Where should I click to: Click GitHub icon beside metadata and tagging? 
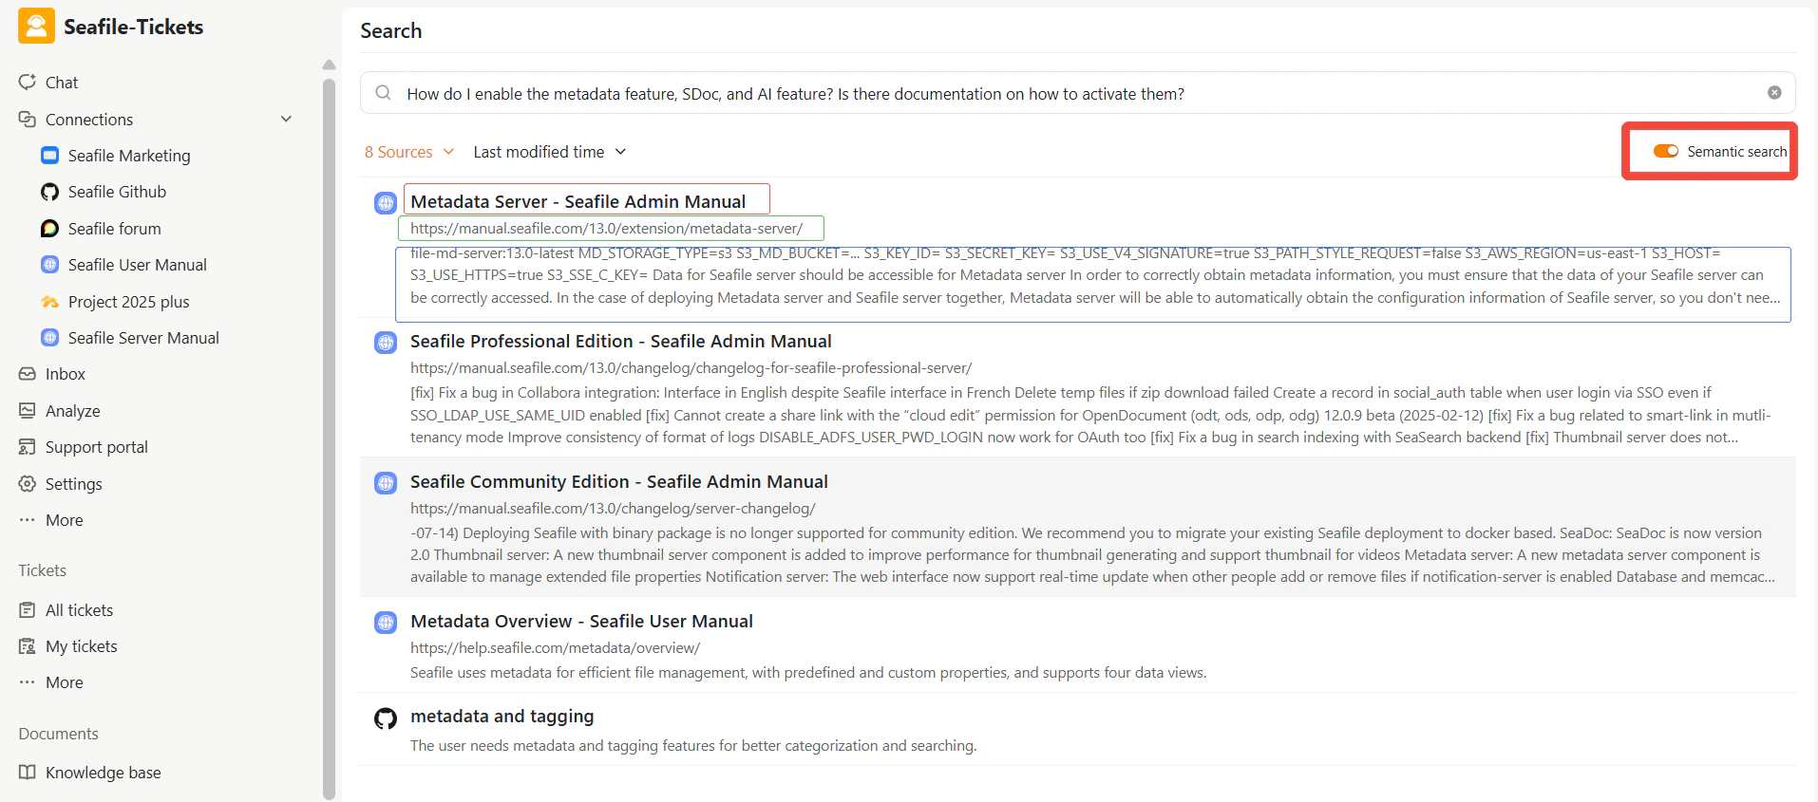click(x=386, y=718)
